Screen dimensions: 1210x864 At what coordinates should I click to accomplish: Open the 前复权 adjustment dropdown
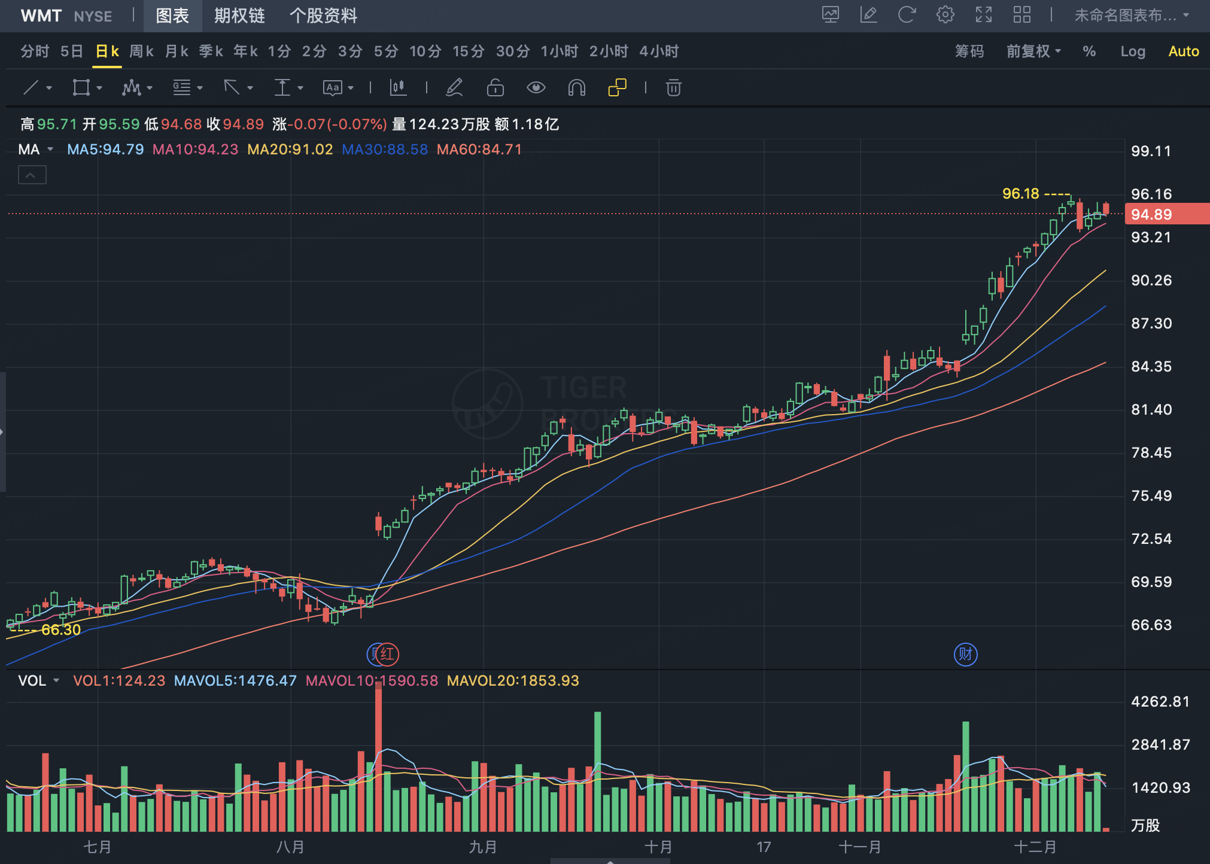pyautogui.click(x=1033, y=51)
